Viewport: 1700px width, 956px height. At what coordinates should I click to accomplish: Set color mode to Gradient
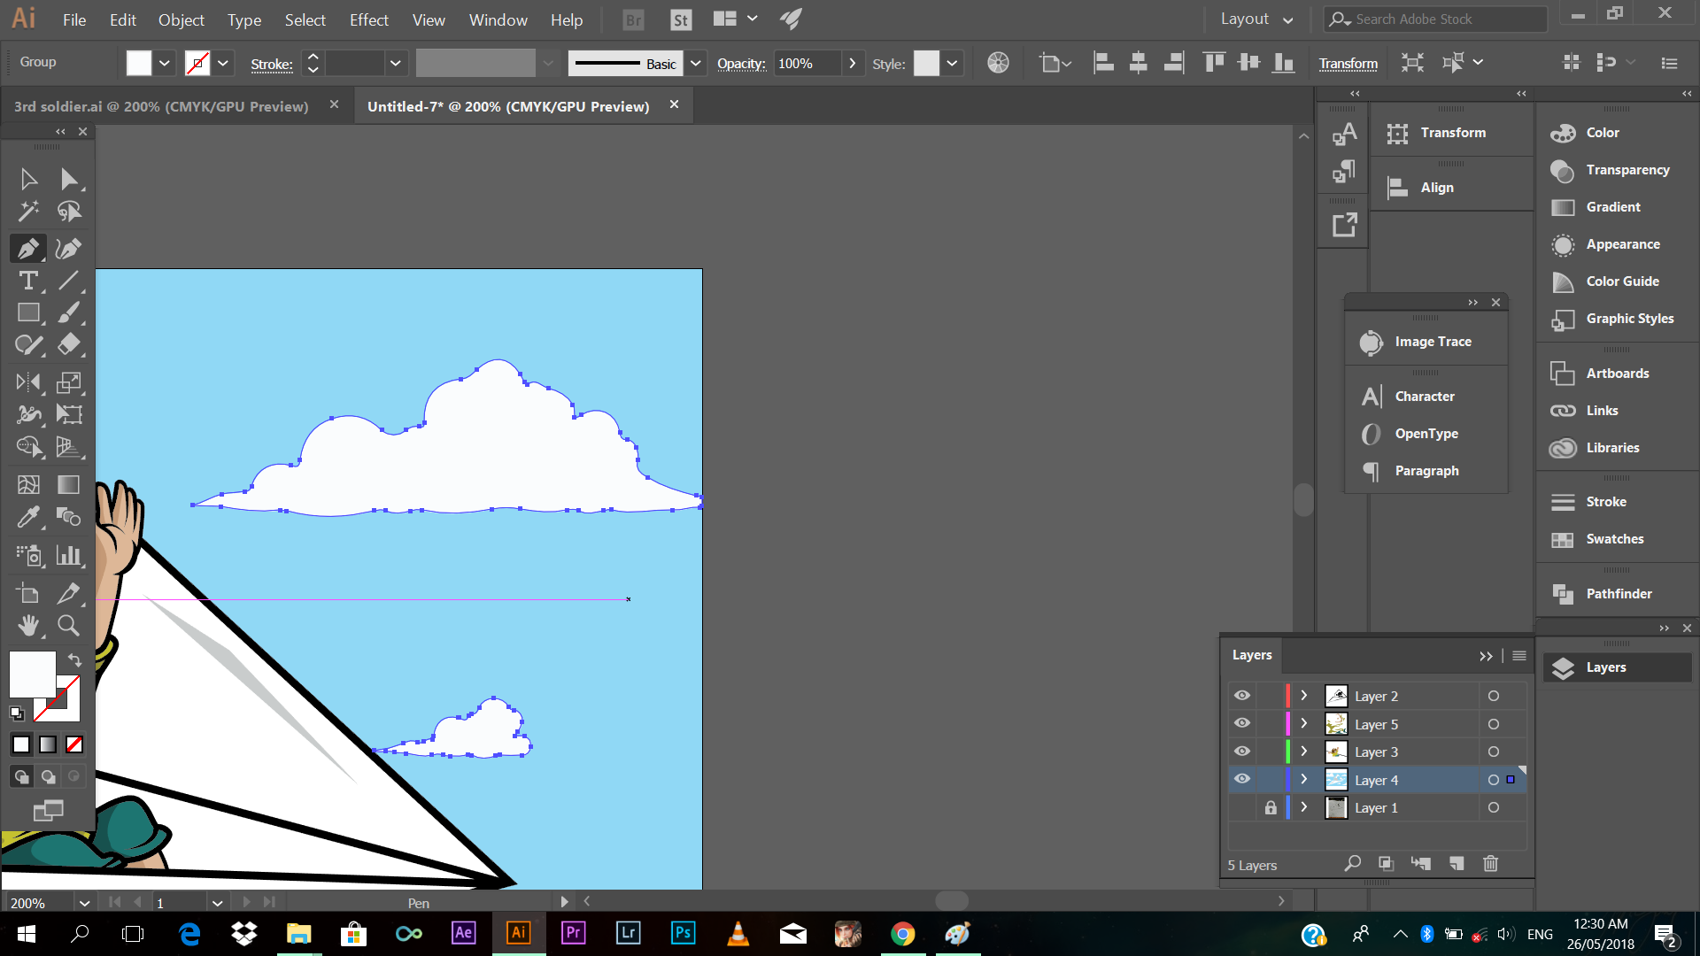click(48, 745)
